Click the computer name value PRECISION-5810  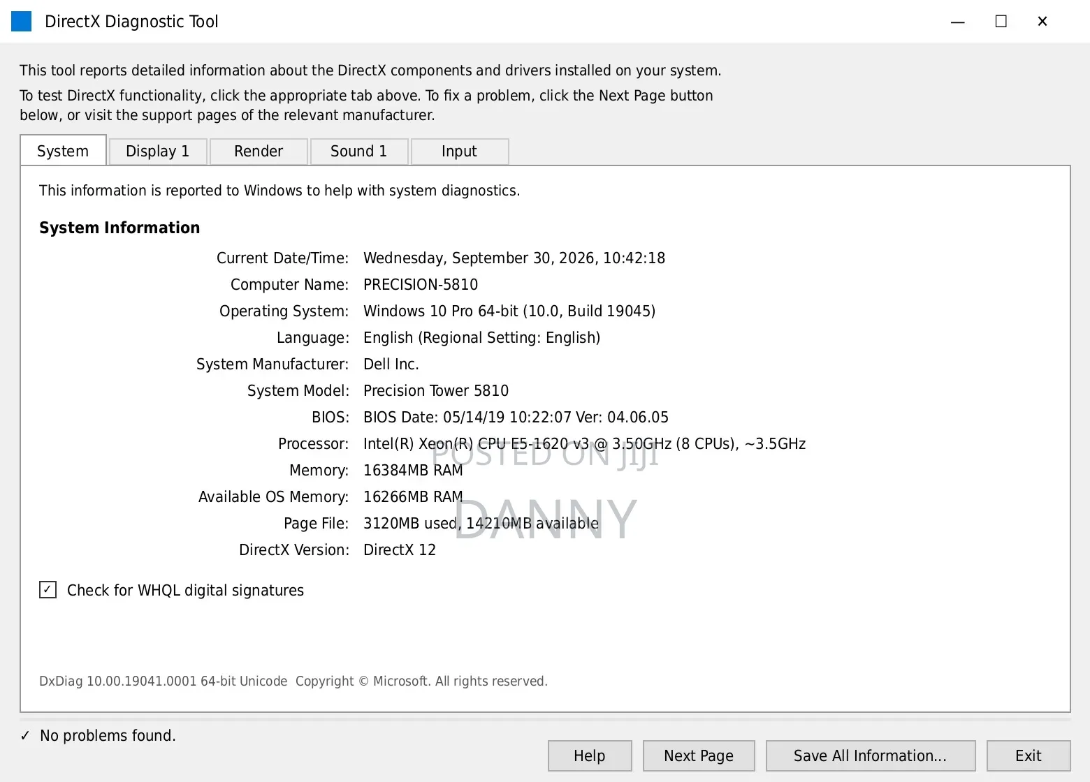pyautogui.click(x=421, y=285)
